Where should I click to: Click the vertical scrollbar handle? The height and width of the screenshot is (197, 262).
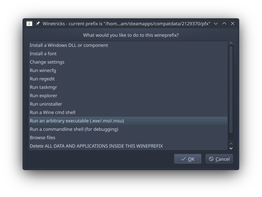pyautogui.click(x=231, y=90)
